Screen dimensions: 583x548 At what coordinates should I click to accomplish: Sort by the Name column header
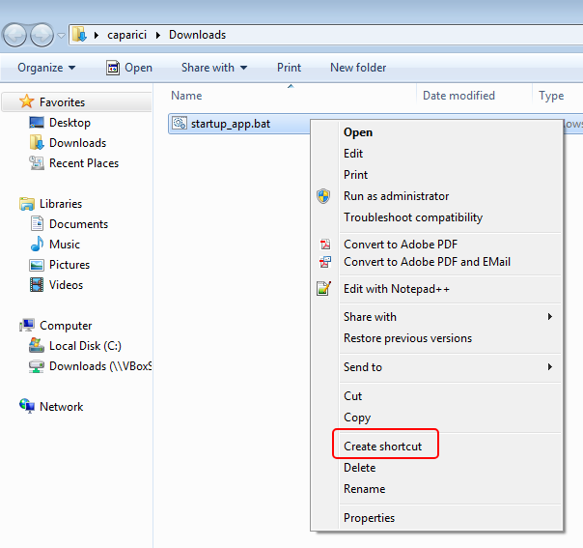tap(186, 96)
